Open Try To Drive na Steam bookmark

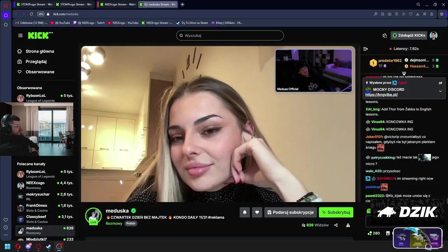(x=192, y=23)
